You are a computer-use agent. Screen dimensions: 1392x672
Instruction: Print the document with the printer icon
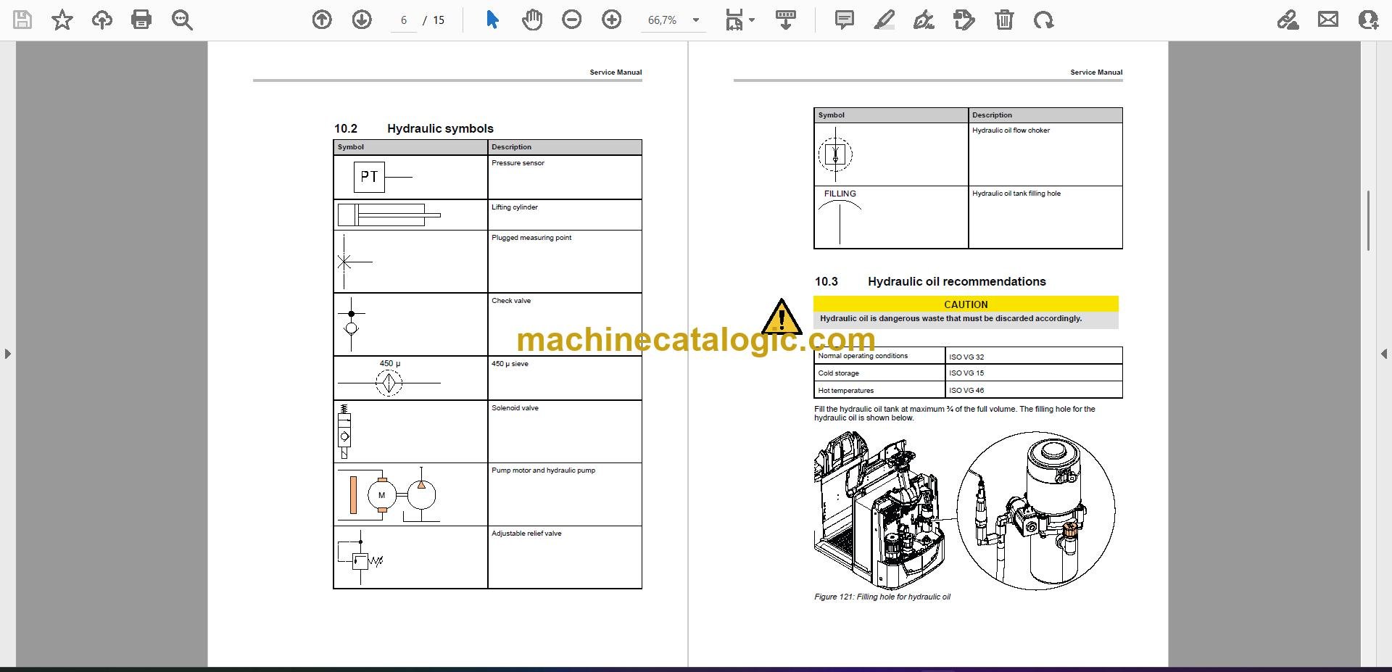[141, 20]
